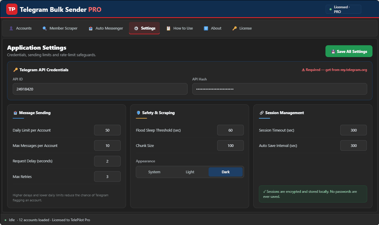The height and width of the screenshot is (225, 379).
Task: Click the Max Retries value field
Action: tap(107, 177)
